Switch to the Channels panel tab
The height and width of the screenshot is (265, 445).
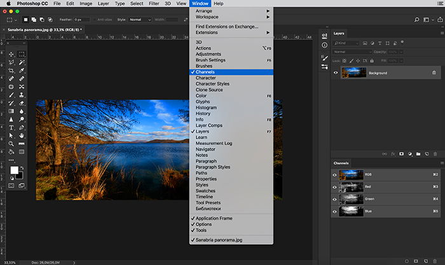coord(341,163)
